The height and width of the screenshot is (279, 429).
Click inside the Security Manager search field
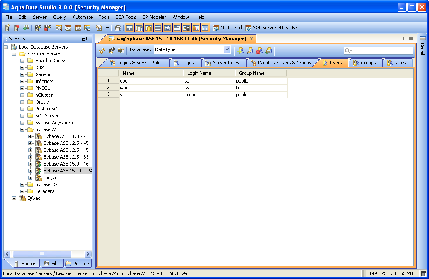coord(378,50)
